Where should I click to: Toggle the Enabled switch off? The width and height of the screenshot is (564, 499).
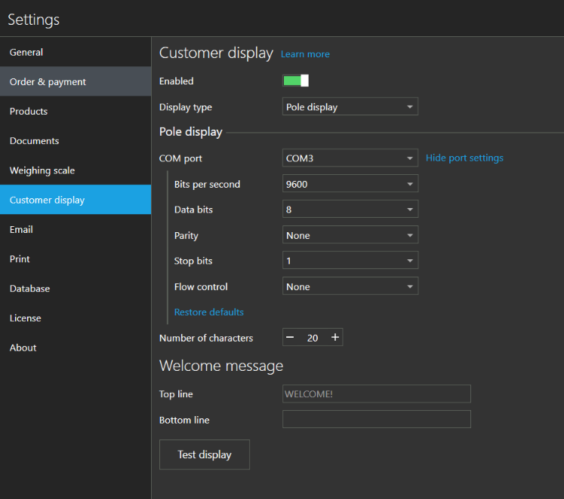[295, 81]
